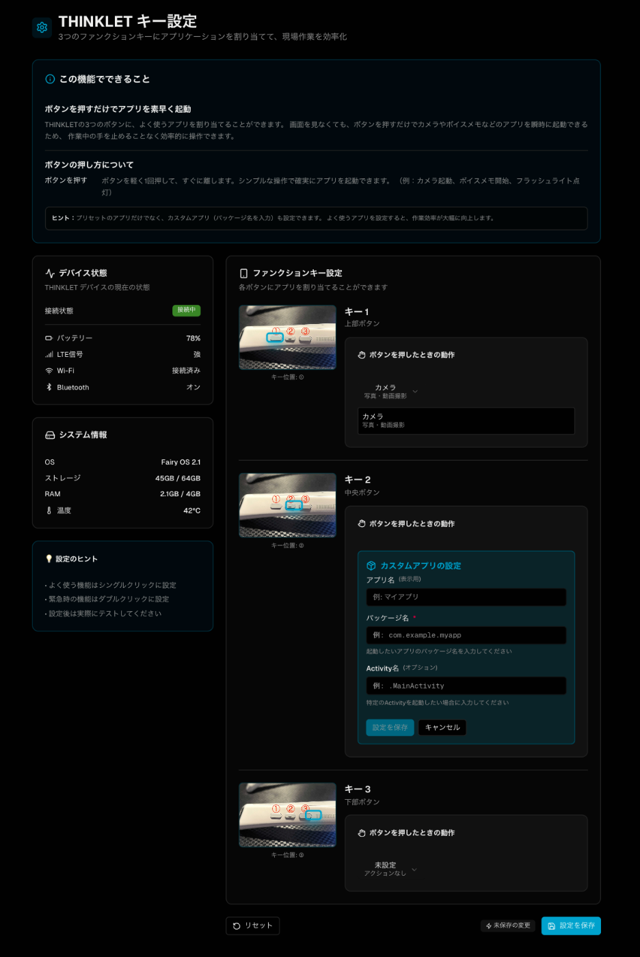Click the キー 1 heading
The image size is (640, 957).
coord(357,312)
